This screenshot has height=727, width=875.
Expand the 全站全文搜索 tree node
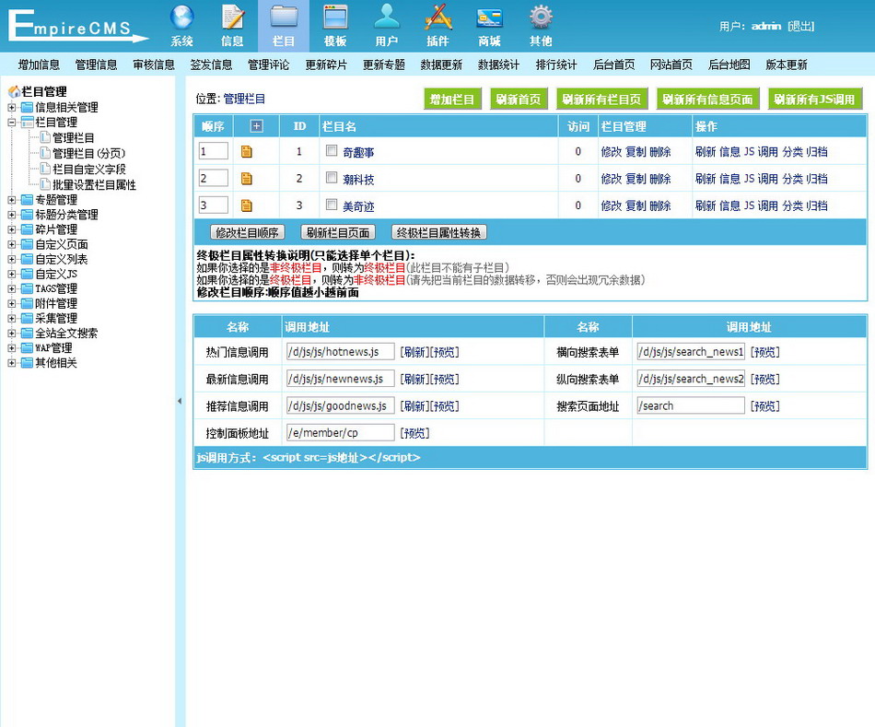(12, 334)
